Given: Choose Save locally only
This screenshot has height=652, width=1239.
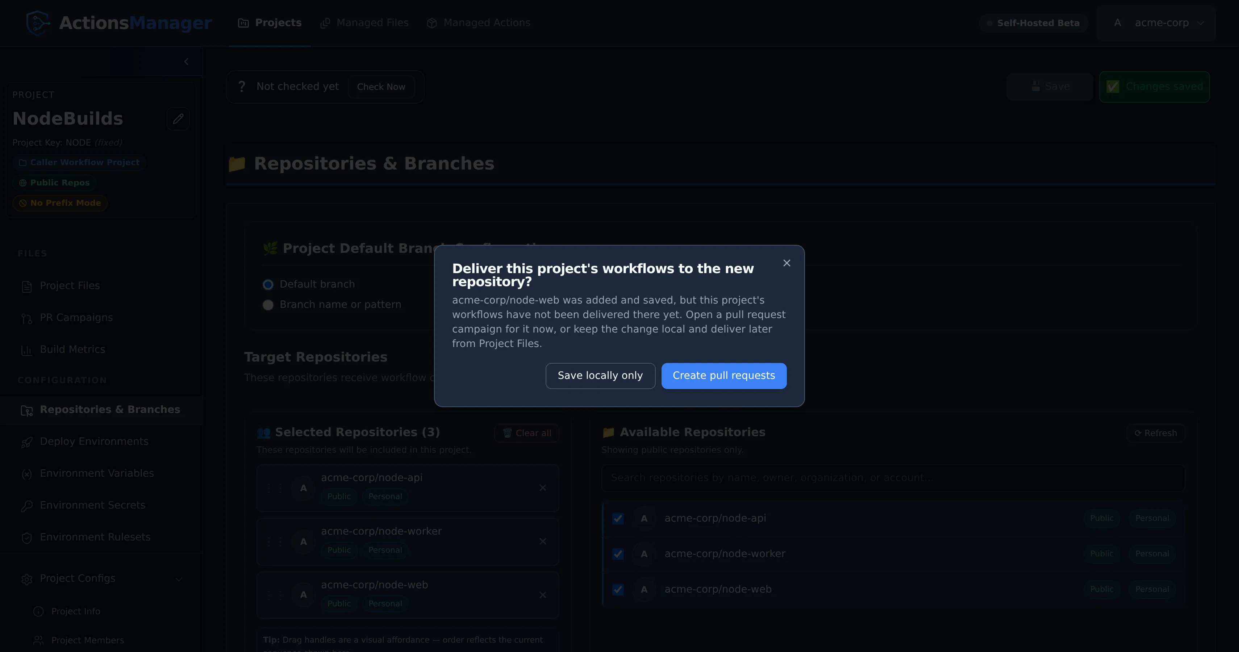Looking at the screenshot, I should [600, 376].
